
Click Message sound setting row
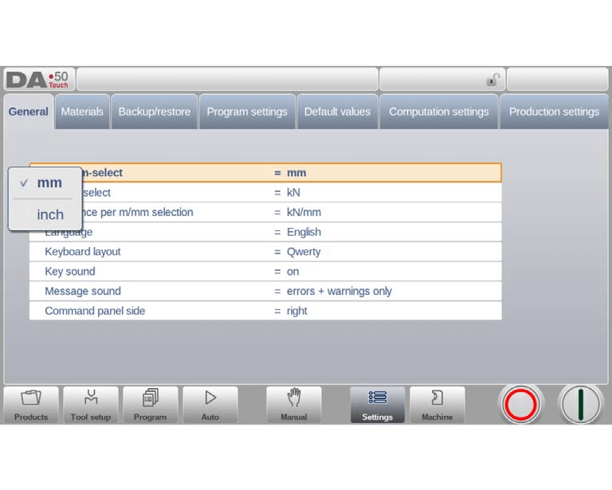click(265, 291)
